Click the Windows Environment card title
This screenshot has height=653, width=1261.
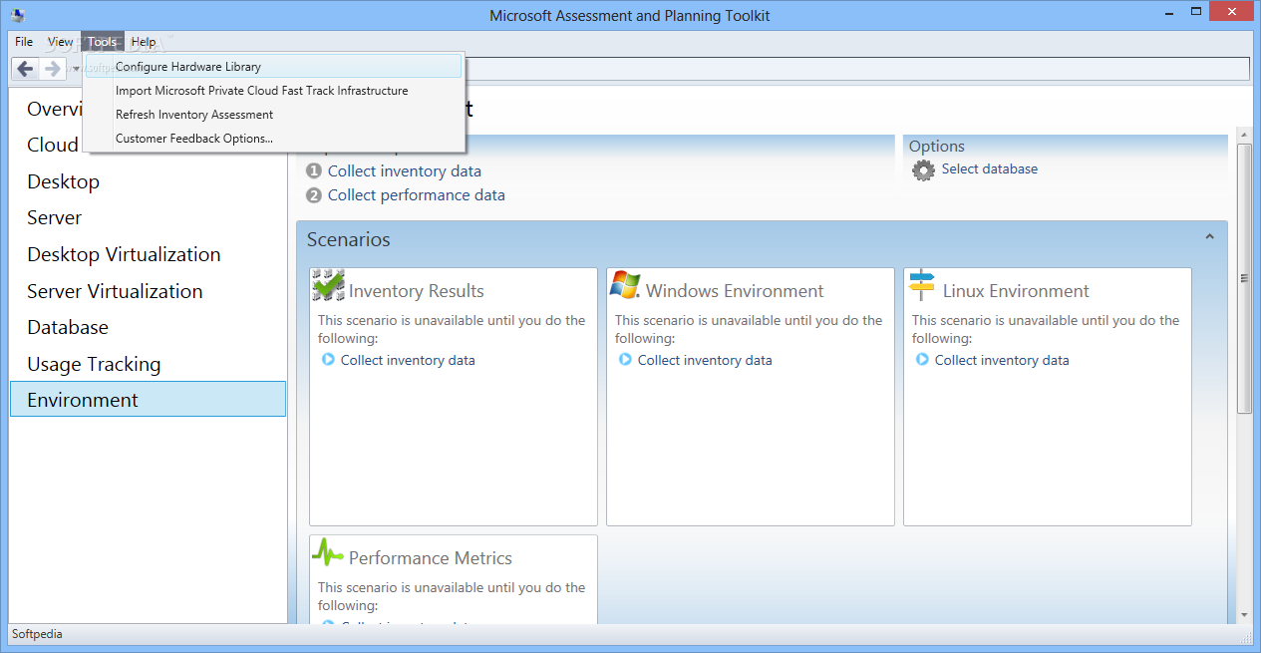(x=735, y=291)
